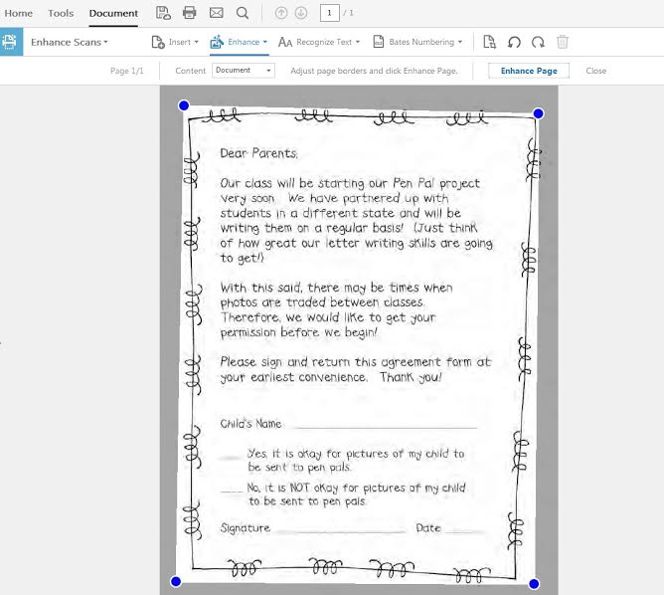The image size is (664, 595).
Task: Click 'Adjust page borders' instruction text
Action: tap(374, 71)
